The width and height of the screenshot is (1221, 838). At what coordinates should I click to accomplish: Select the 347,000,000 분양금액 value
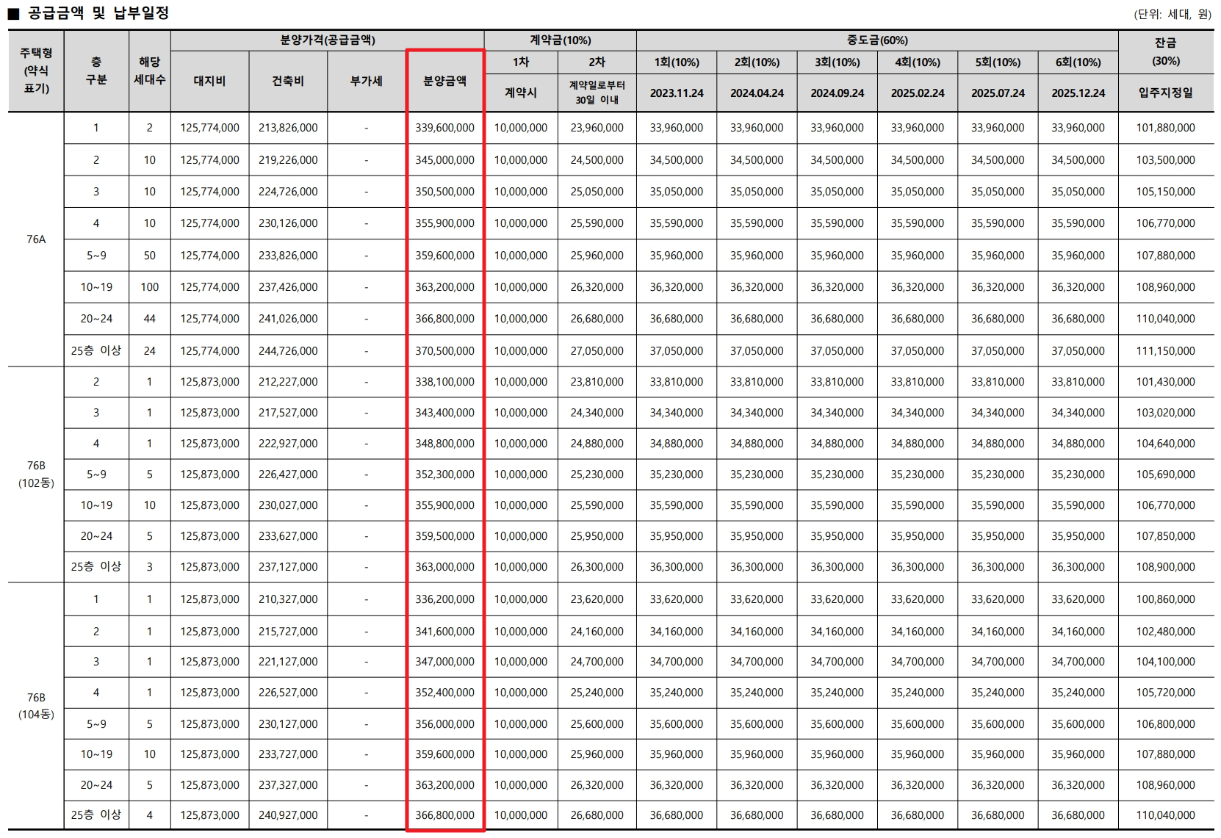[444, 662]
